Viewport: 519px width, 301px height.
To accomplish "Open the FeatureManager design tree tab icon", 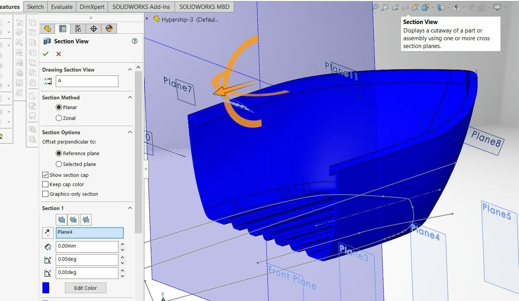I will [48, 28].
